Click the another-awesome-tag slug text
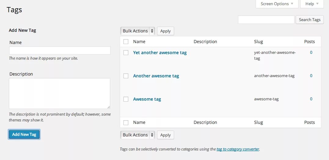The image size is (329, 160). coord(274,76)
